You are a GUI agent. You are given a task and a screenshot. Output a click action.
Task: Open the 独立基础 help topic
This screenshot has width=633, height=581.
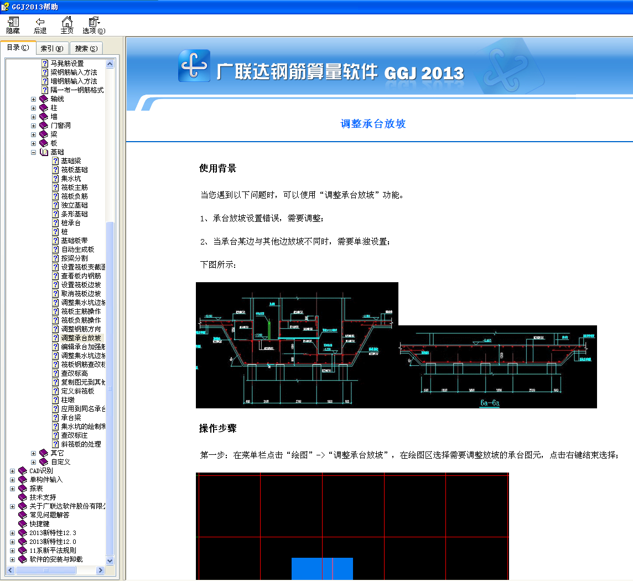74,205
